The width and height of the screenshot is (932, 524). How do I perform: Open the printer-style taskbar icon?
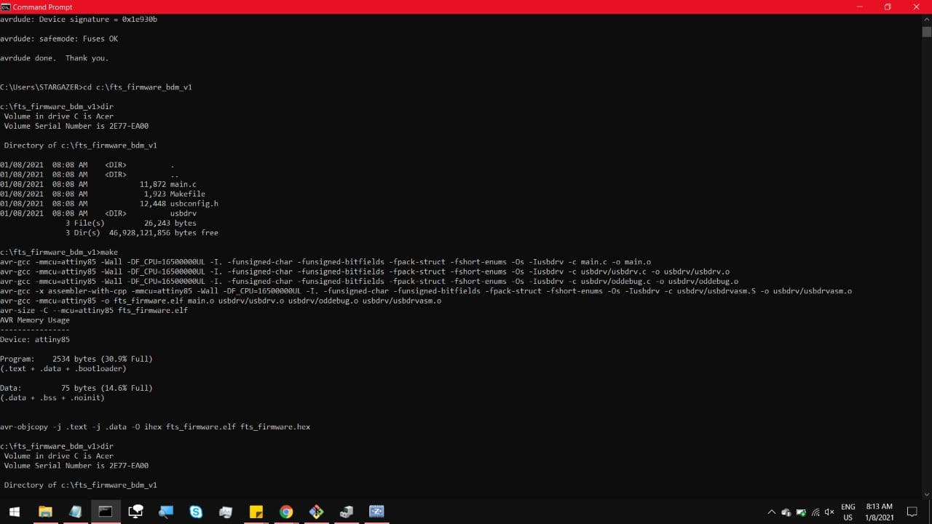pos(226,512)
